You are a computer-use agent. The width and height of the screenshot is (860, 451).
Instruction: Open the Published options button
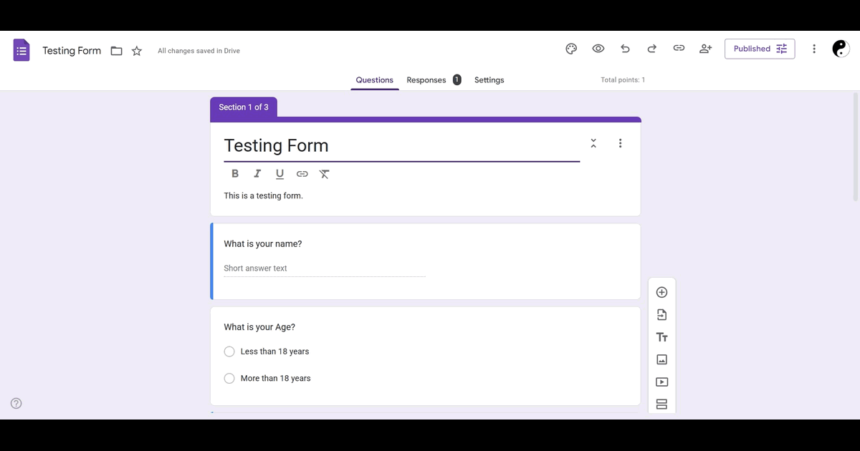tap(760, 49)
